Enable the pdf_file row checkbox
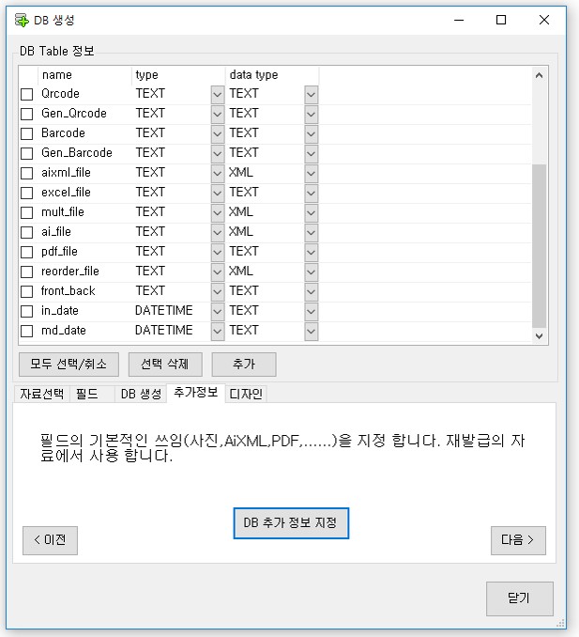The image size is (579, 637). (x=27, y=252)
